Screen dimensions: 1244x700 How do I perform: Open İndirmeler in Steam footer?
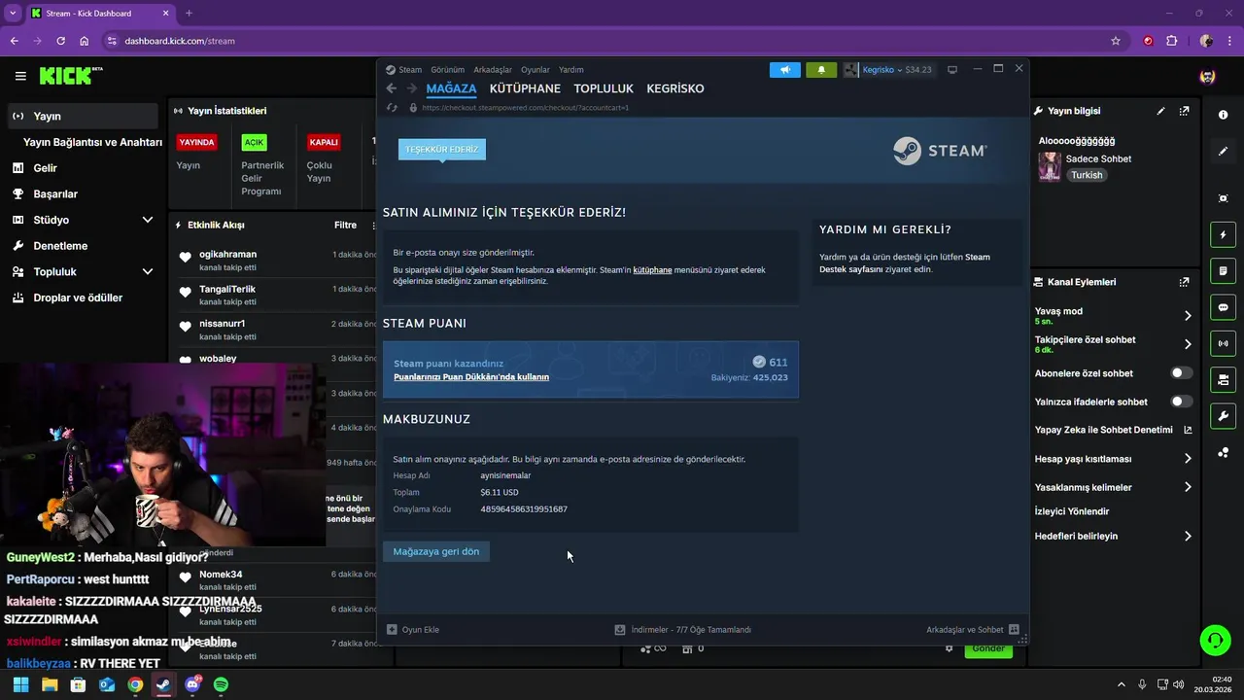(683, 630)
